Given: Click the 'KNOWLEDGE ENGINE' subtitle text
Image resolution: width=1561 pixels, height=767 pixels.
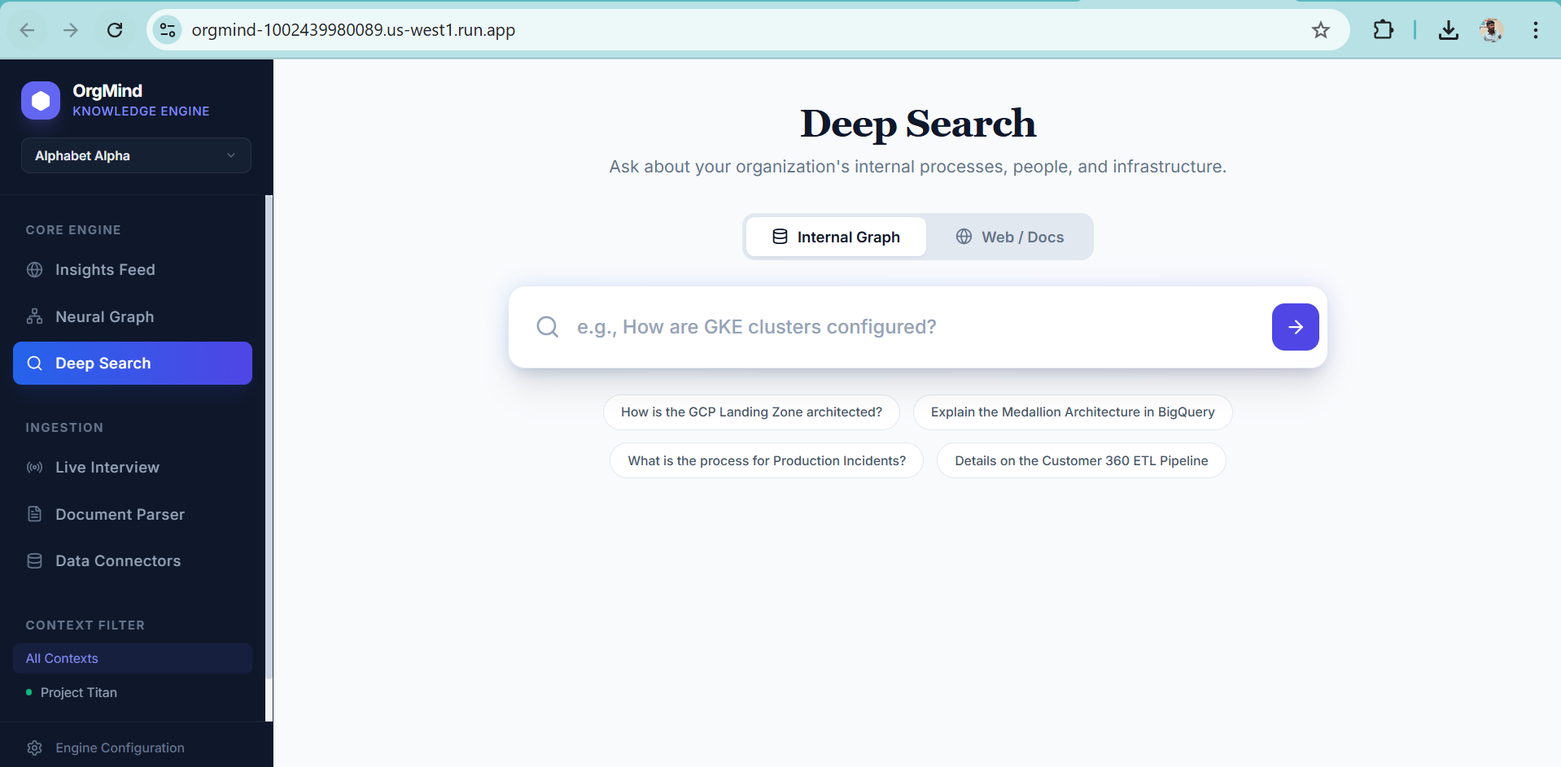Looking at the screenshot, I should tap(141, 111).
